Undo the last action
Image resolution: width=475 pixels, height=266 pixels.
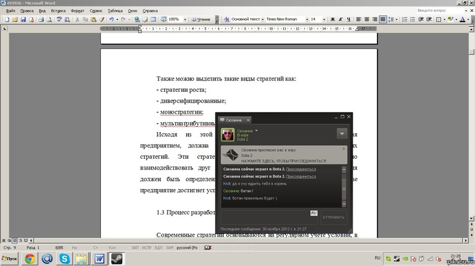click(112, 20)
